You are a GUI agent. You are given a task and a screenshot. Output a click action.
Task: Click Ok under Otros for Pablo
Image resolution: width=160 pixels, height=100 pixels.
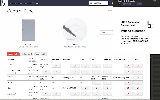[138, 83]
